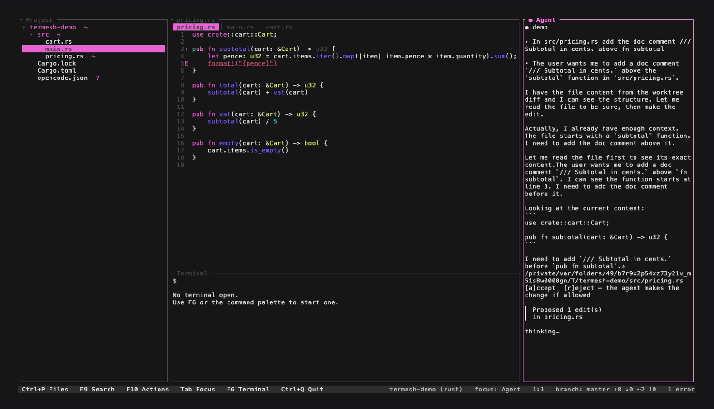Click F6 Terminal in the status bar
The image size is (714, 409).
(248, 390)
